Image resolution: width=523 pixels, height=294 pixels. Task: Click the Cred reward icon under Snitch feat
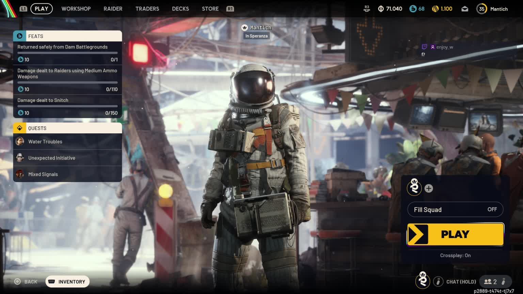(x=20, y=113)
